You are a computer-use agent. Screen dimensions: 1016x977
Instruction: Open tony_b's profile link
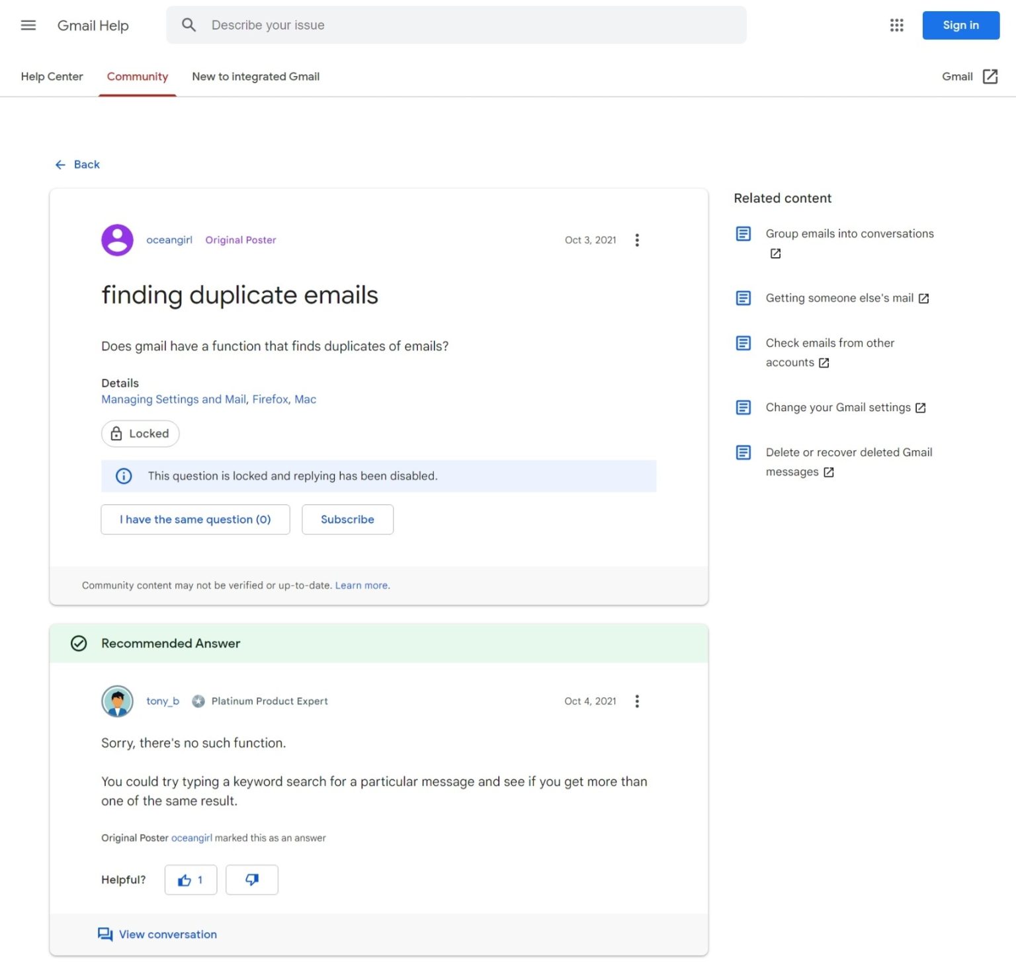(163, 701)
